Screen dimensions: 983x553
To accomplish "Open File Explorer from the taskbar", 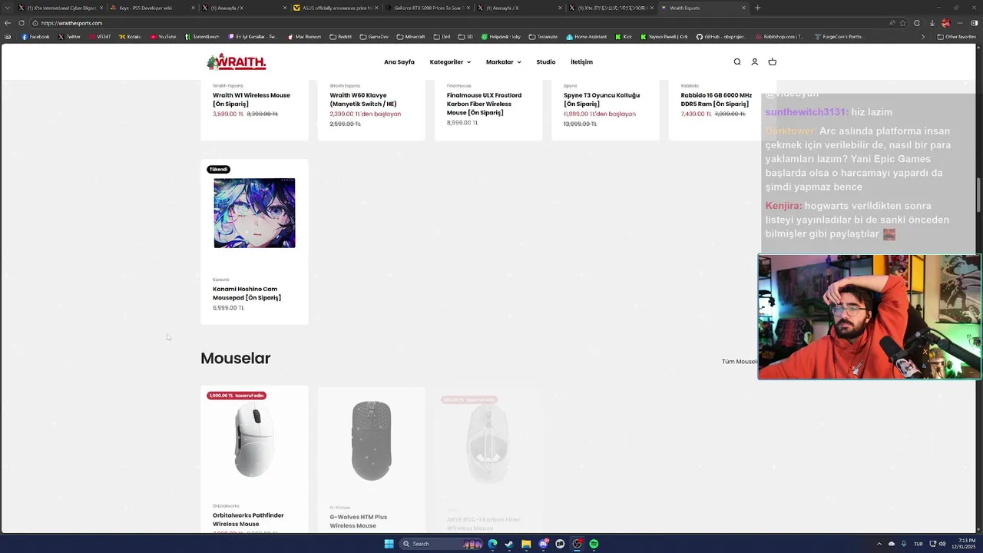I will coord(526,544).
